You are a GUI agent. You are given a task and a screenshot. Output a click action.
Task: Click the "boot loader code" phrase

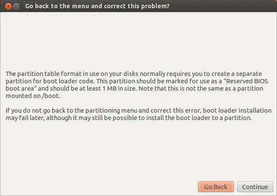69,81
